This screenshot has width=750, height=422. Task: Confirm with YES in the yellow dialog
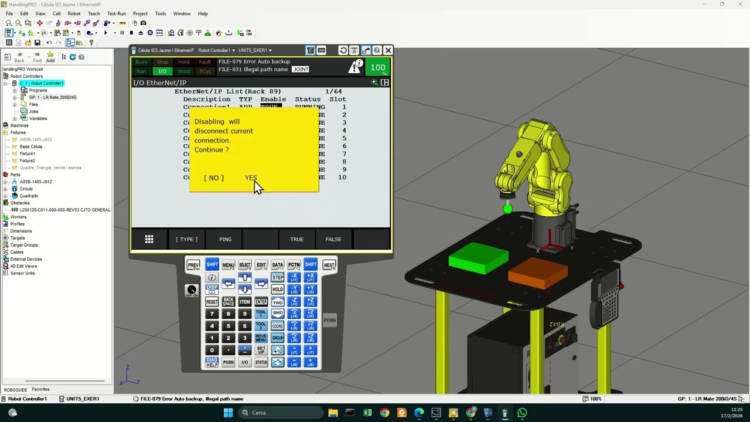tap(251, 178)
